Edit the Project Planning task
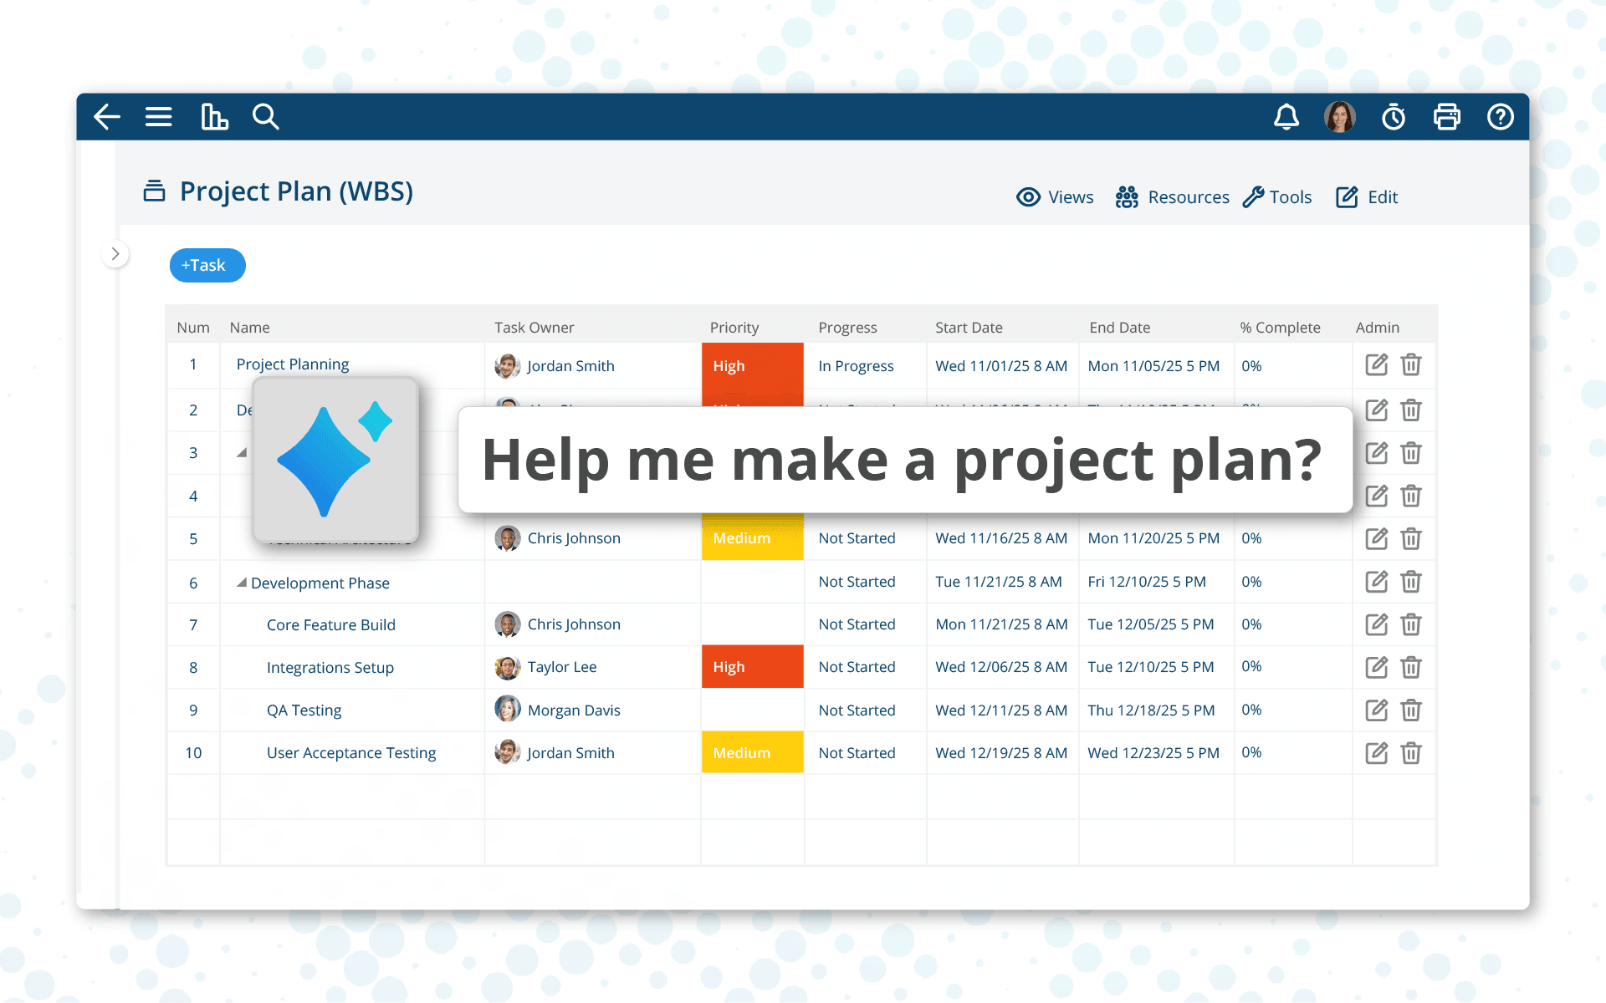This screenshot has width=1606, height=1003. click(1377, 365)
